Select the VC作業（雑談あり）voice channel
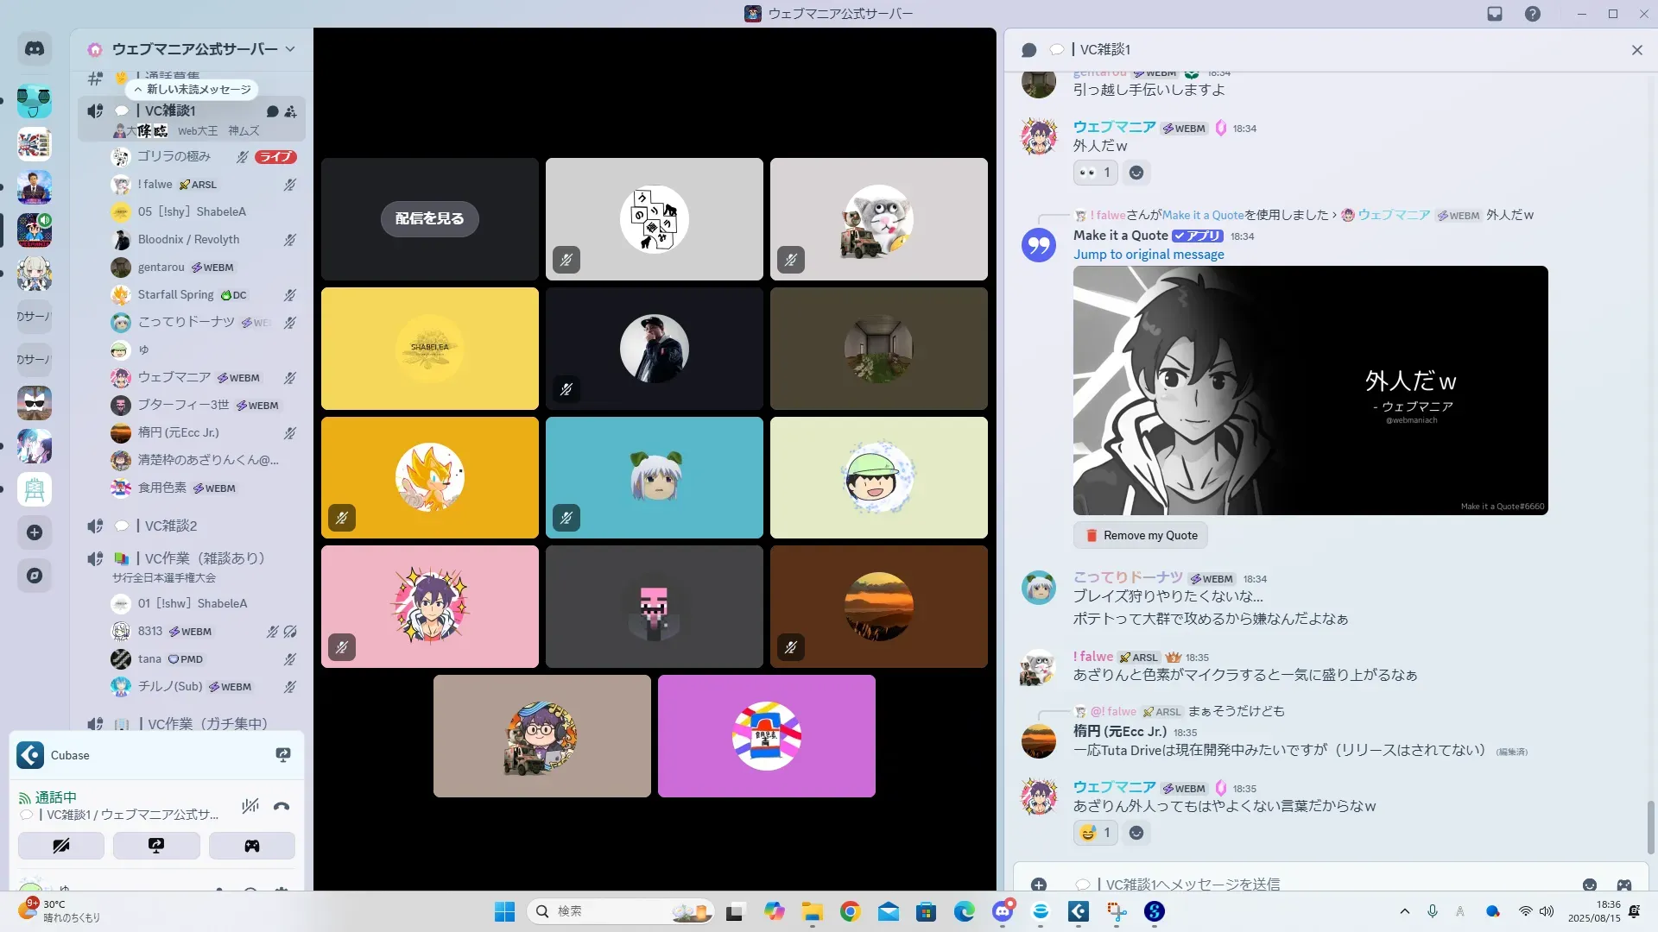1658x932 pixels. (204, 558)
